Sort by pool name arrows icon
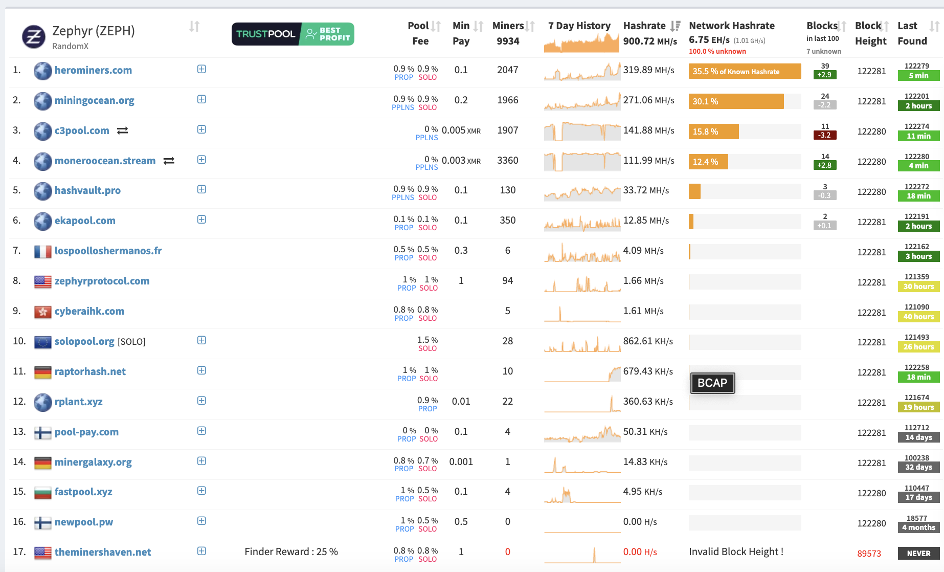This screenshot has width=944, height=572. (x=194, y=26)
